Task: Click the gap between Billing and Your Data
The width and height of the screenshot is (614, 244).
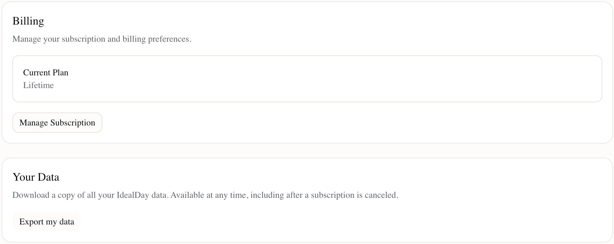Action: coord(307,151)
